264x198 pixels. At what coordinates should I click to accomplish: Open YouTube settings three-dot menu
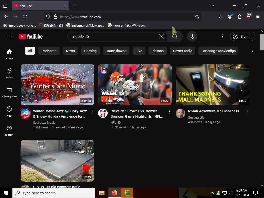point(222,36)
